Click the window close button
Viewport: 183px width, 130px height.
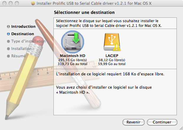point(4,3)
